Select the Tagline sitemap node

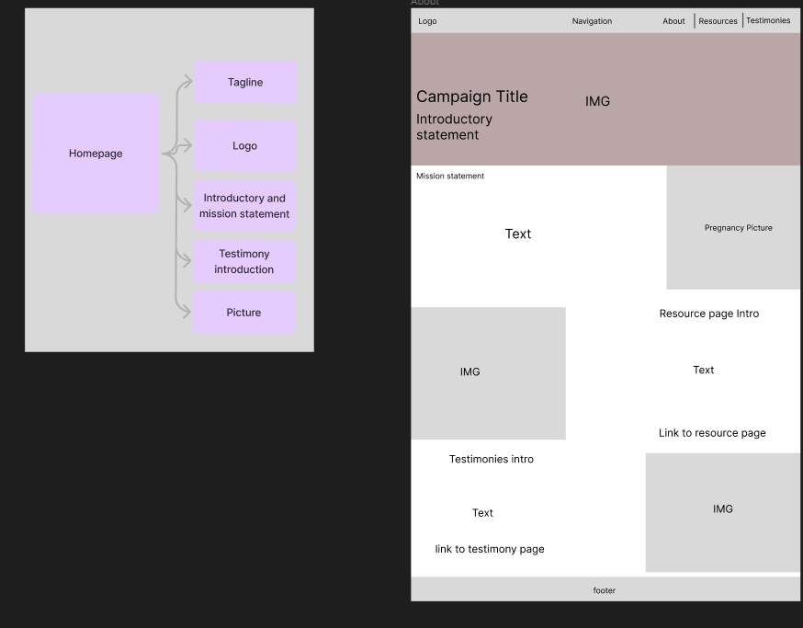245,82
